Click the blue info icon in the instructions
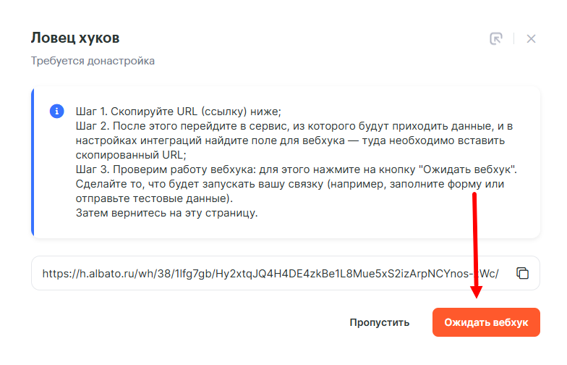 [56, 112]
